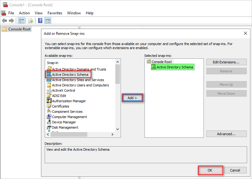
Task: Click the 'Authorization Manager' text label
Action: pos(69,101)
